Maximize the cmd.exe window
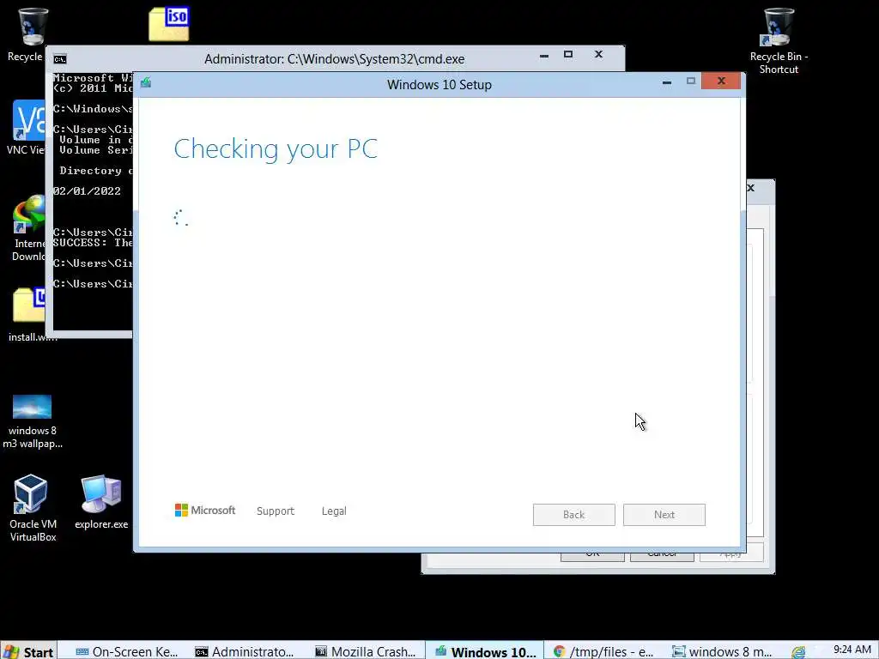The image size is (879, 659). coord(568,54)
